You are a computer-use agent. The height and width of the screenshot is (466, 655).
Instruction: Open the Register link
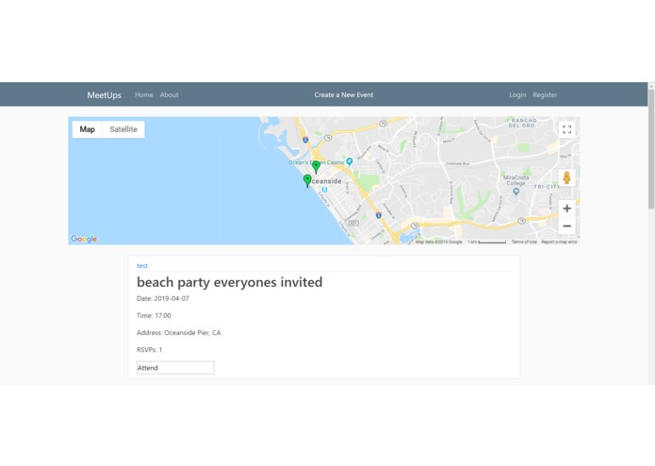point(545,95)
